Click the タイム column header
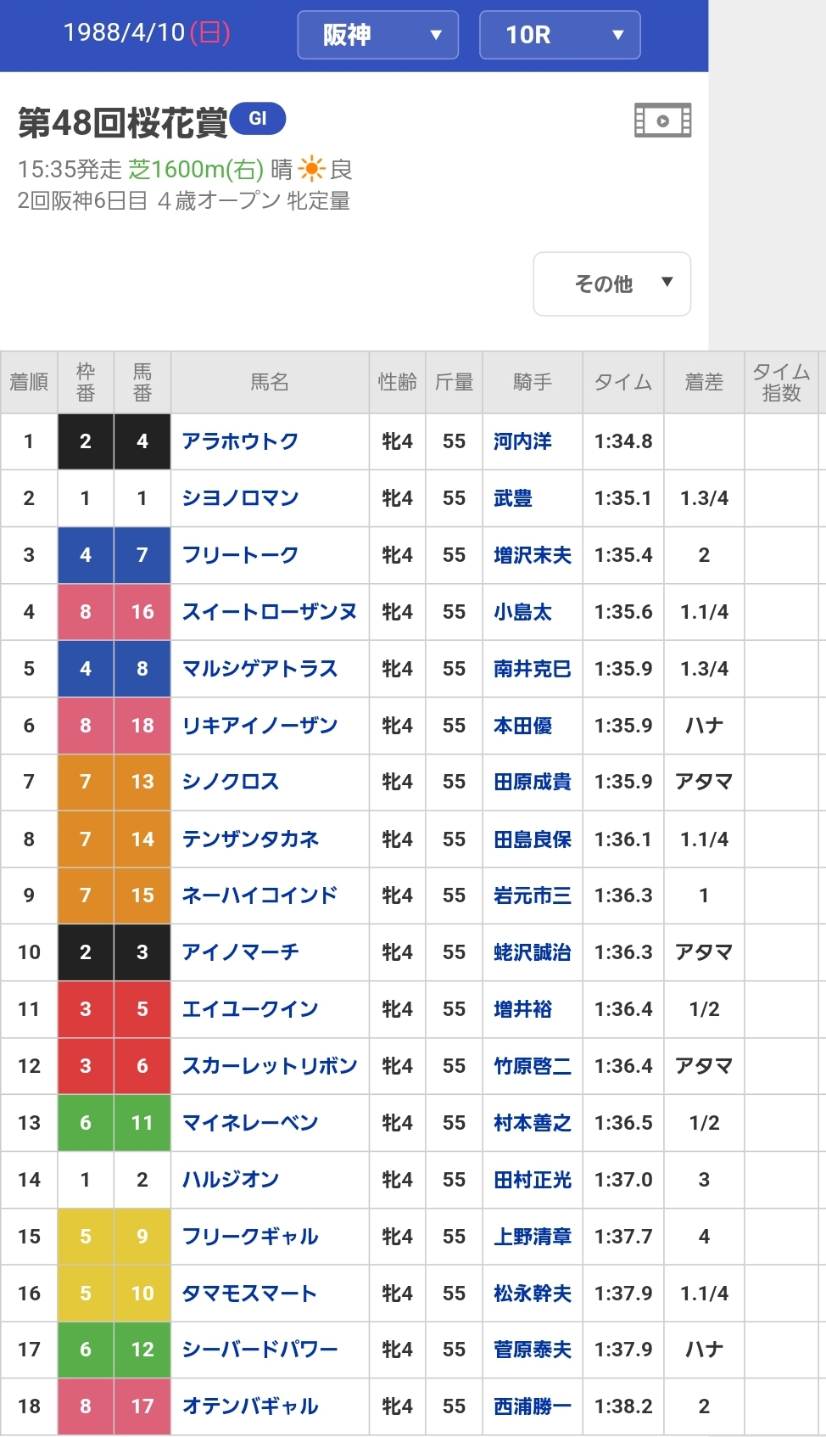Screen dimensions: 826x1437 tap(622, 382)
